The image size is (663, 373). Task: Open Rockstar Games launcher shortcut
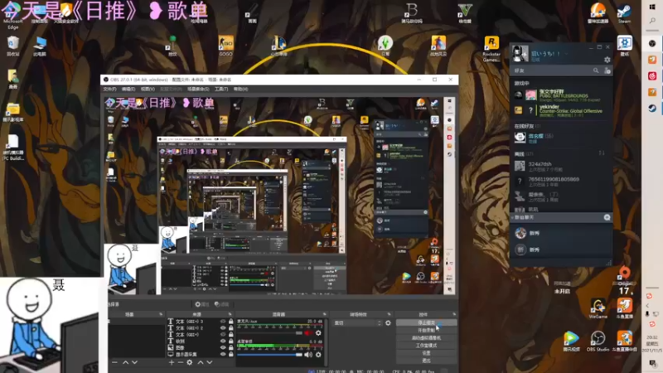click(x=491, y=49)
